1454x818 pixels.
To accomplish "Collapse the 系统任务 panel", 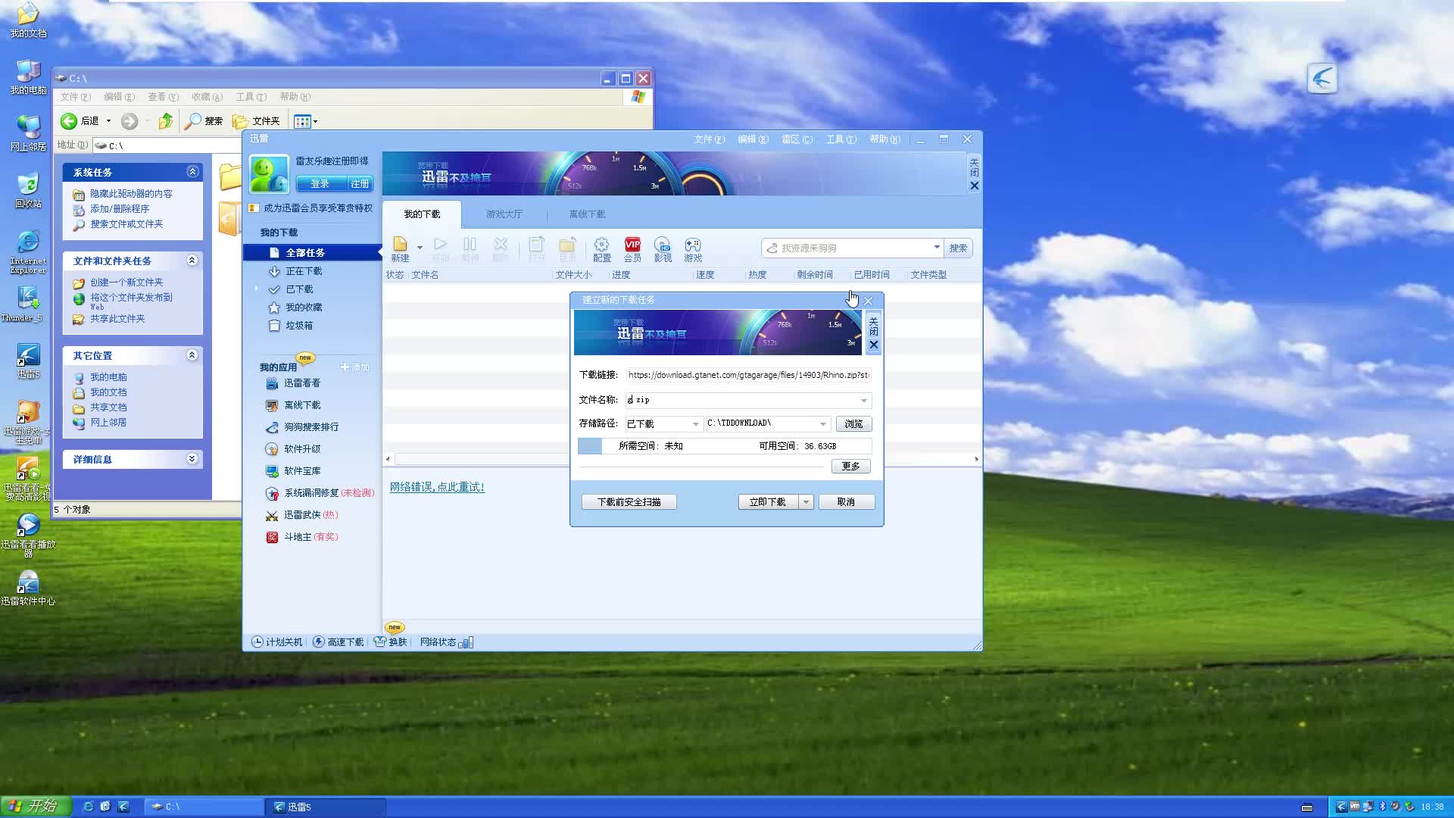I will (x=192, y=172).
